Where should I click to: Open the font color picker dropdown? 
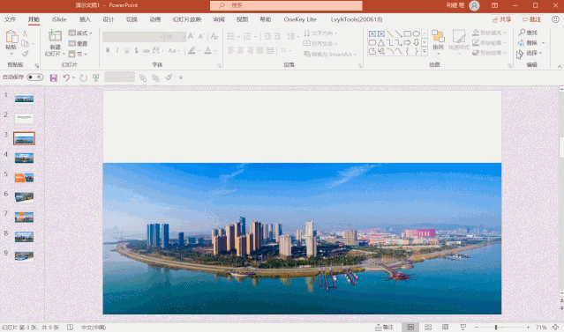click(x=216, y=51)
